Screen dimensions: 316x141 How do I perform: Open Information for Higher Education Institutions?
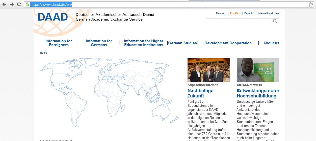tap(144, 43)
